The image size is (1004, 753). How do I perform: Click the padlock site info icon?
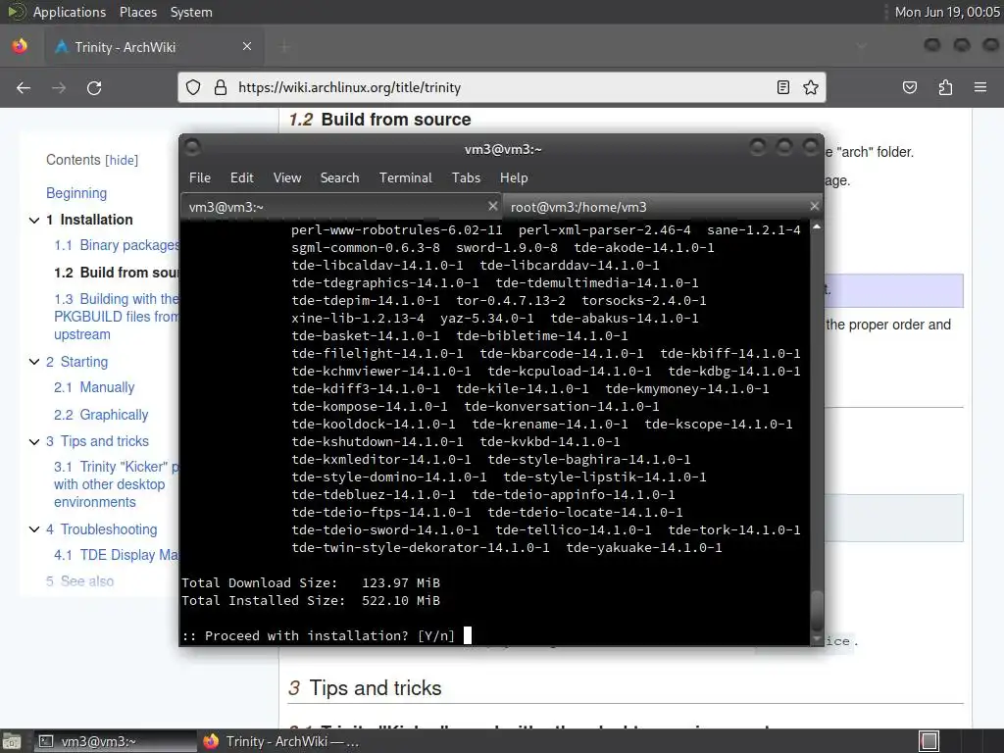coord(221,87)
